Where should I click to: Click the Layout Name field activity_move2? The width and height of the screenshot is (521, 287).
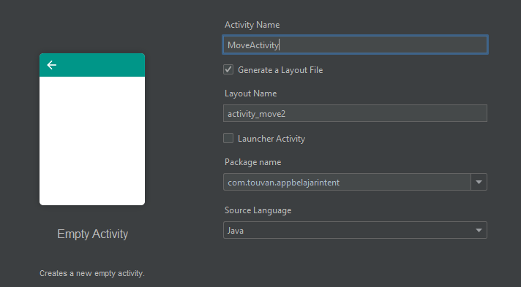[355, 113]
